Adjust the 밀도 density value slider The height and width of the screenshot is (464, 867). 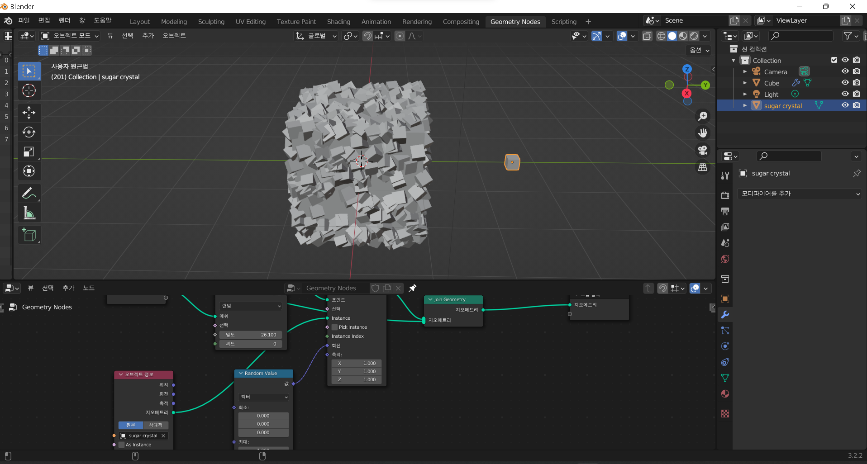[251, 335]
